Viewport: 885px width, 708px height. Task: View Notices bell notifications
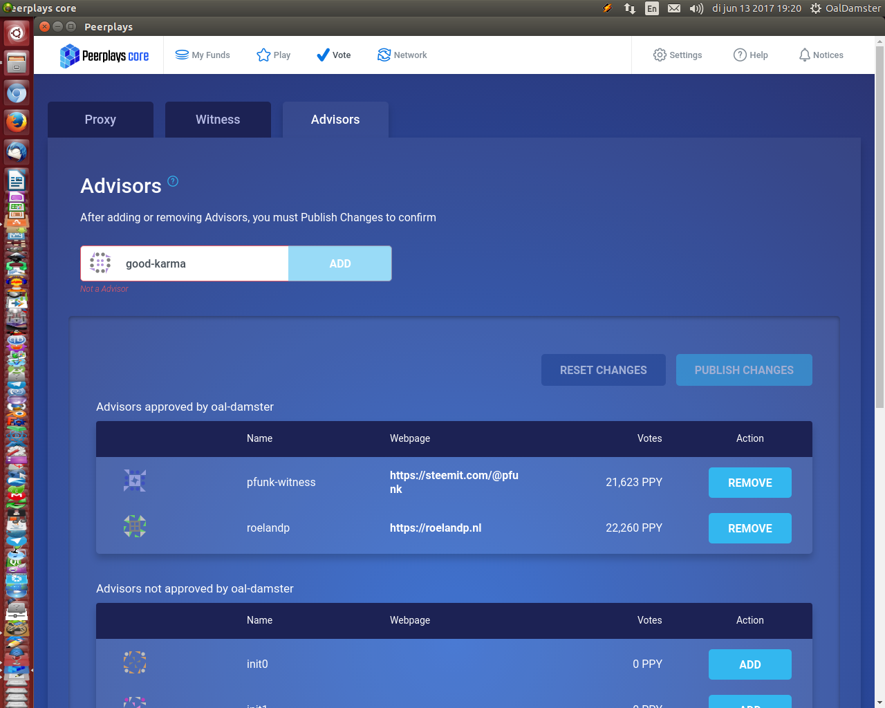point(821,55)
